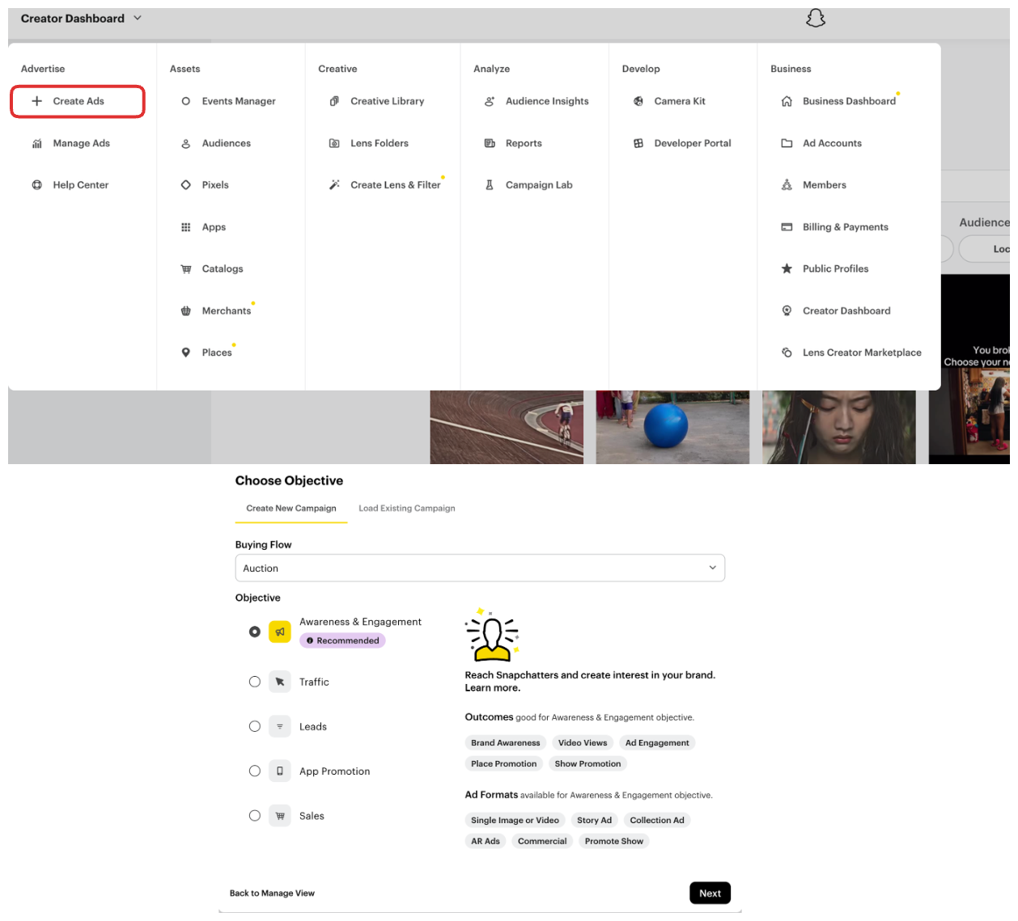This screenshot has width=1018, height=921.
Task: Expand the Creator Dashboard dropdown chevron
Action: 138,18
